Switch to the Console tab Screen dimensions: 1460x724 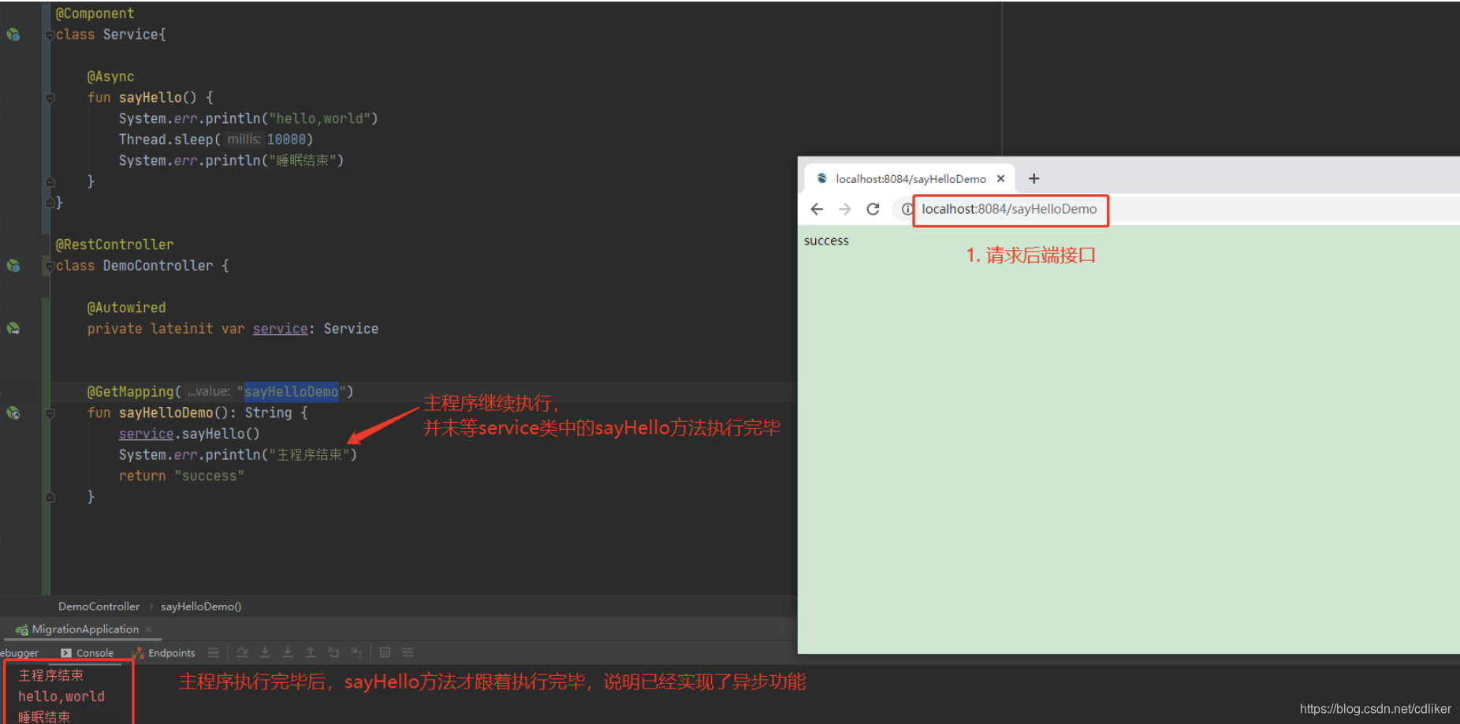88,653
